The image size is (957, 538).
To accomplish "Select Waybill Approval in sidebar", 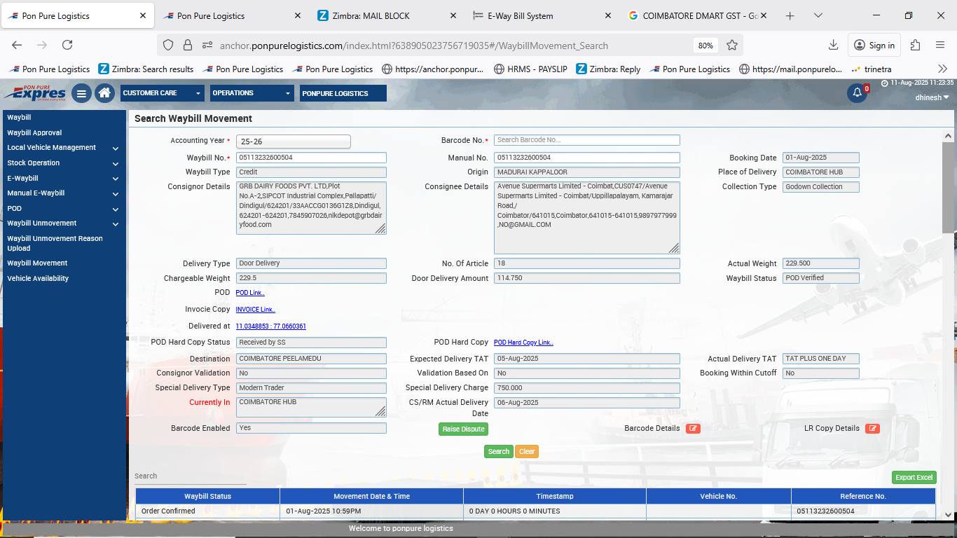I will (34, 132).
